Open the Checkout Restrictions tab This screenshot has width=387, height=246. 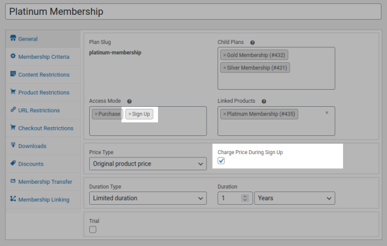45,128
